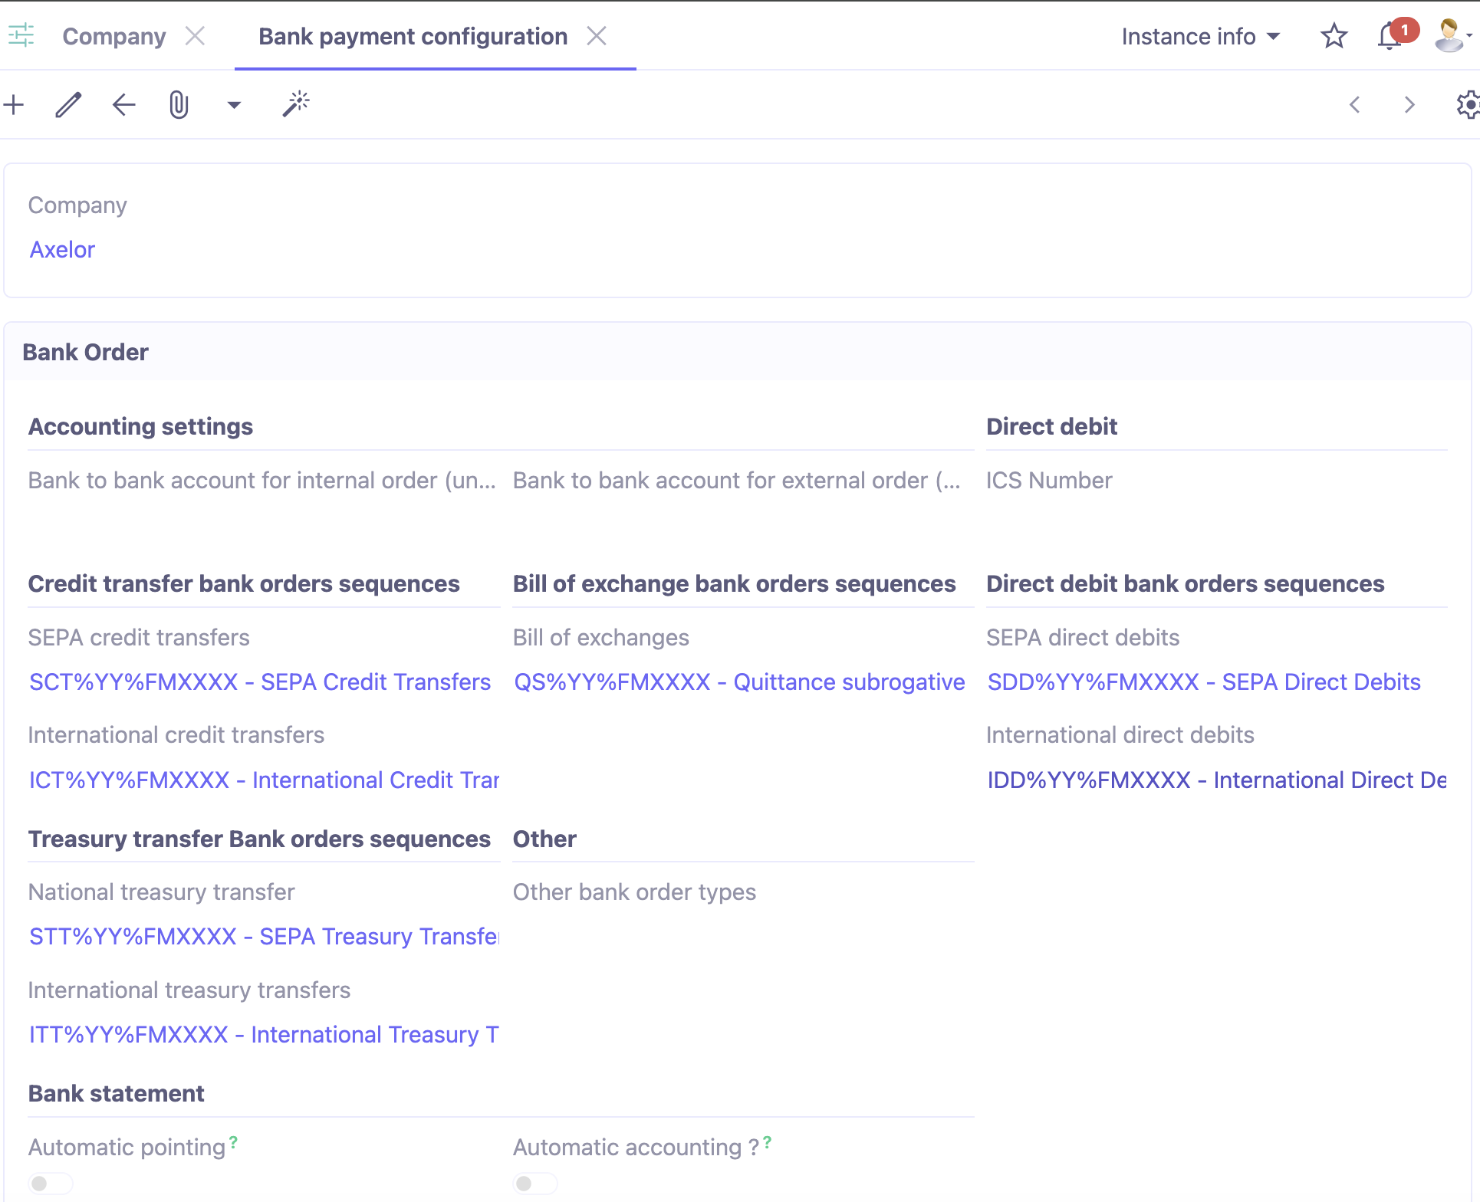Open attachments with the paperclip icon
The width and height of the screenshot is (1480, 1202).
click(x=178, y=105)
